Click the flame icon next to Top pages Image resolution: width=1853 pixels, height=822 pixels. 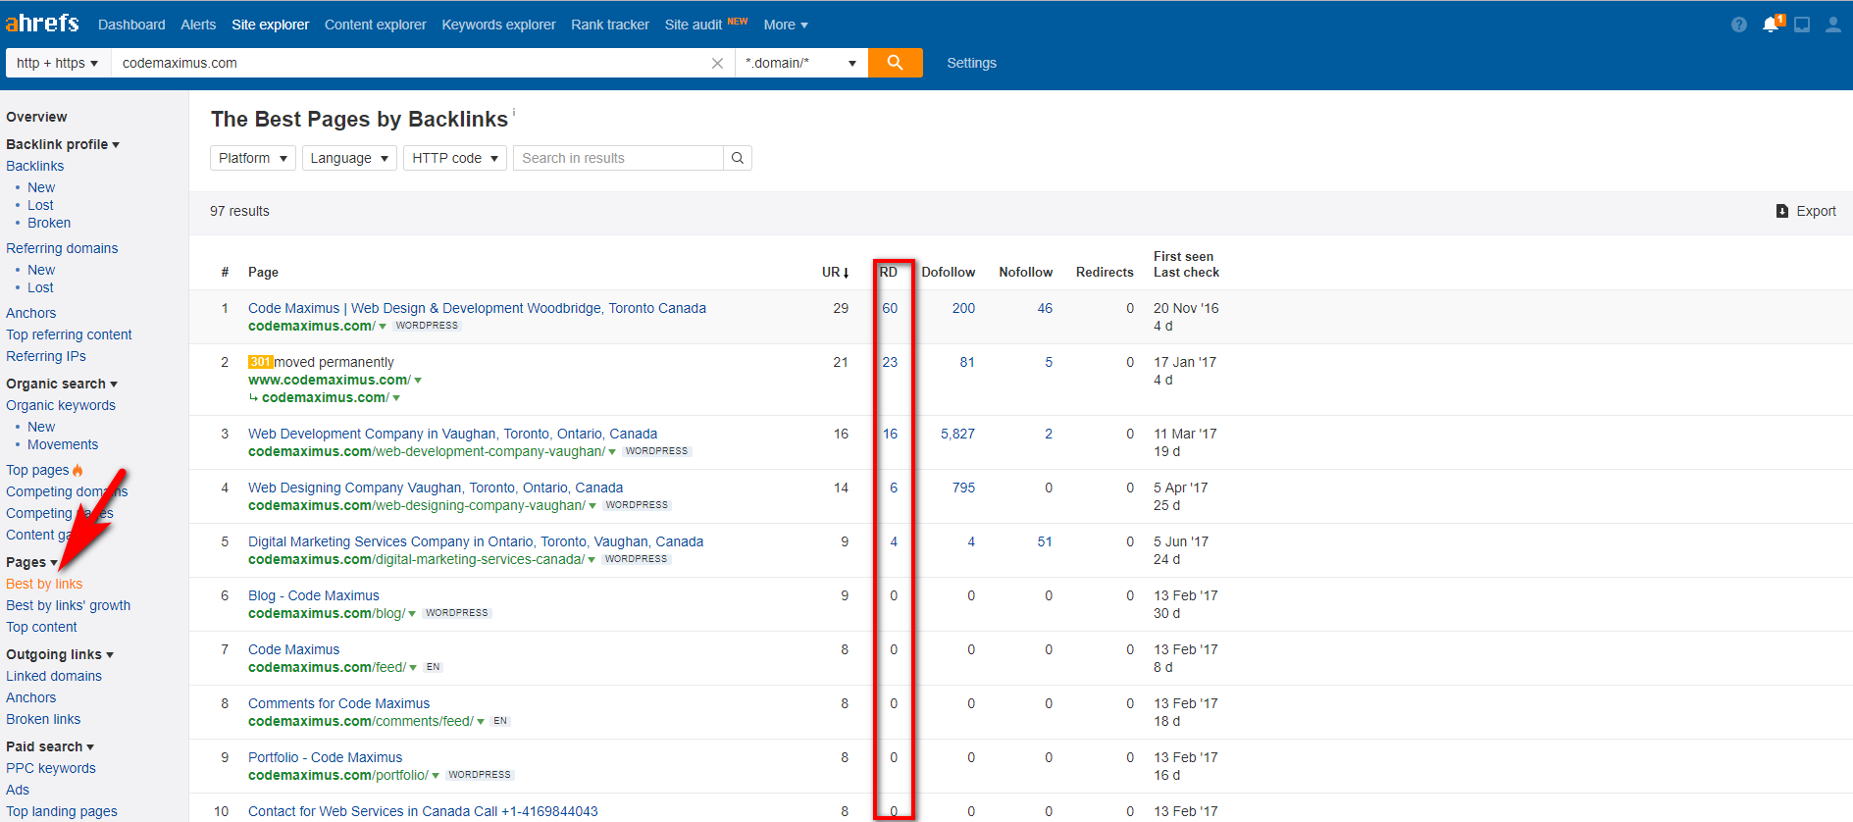[x=77, y=470]
